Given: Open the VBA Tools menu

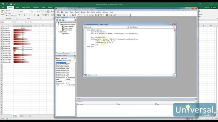Looking at the screenshot, I should (93, 12).
